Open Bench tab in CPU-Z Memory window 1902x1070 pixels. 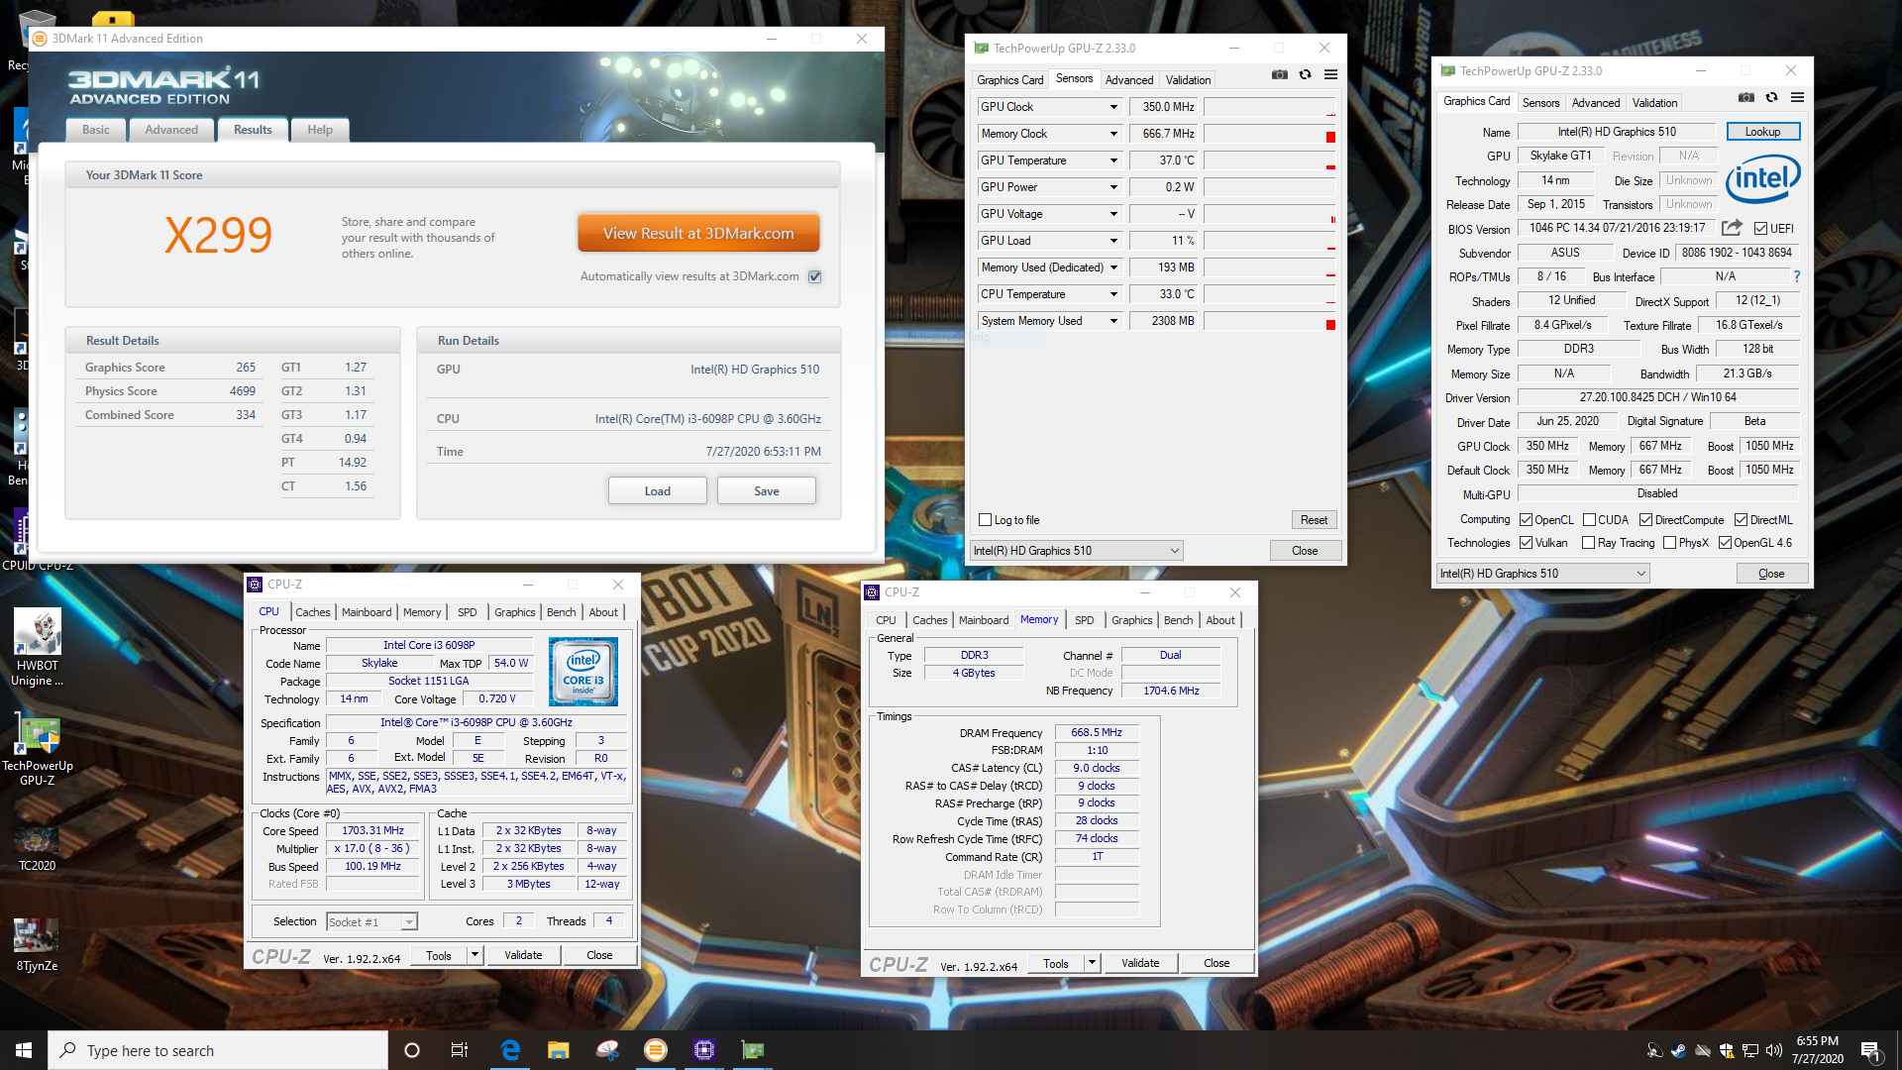click(1178, 620)
